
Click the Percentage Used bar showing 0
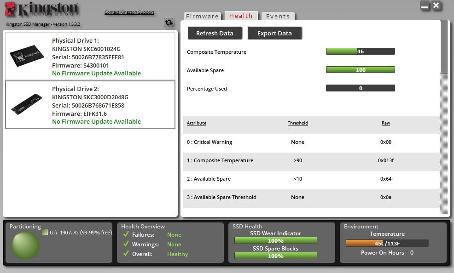(x=361, y=88)
